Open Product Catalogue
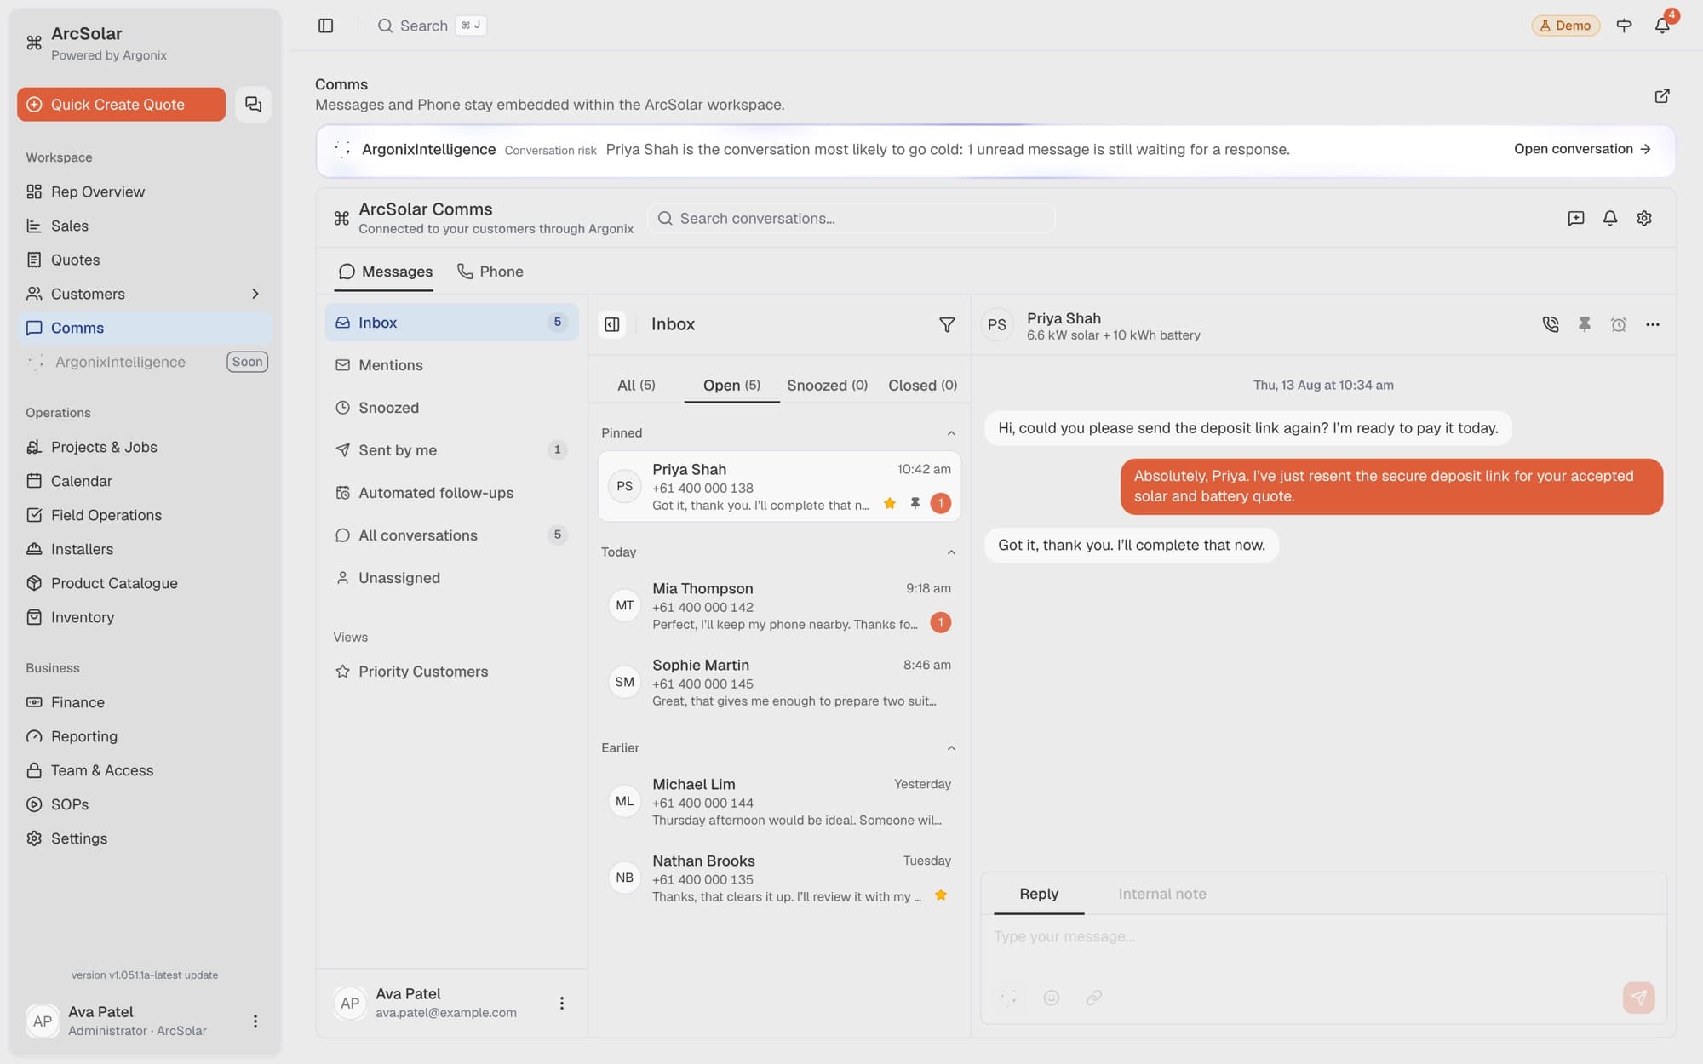 point(145,583)
